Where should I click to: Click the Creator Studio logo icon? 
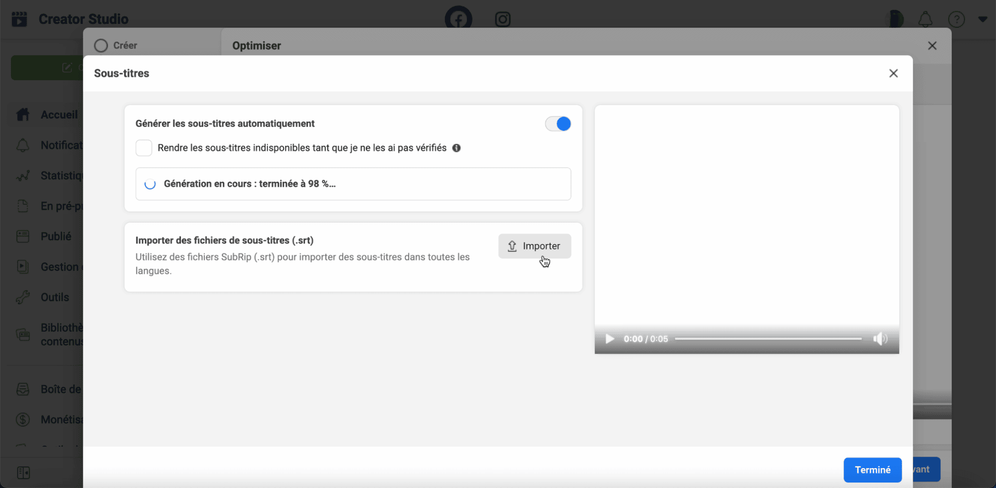pos(19,19)
